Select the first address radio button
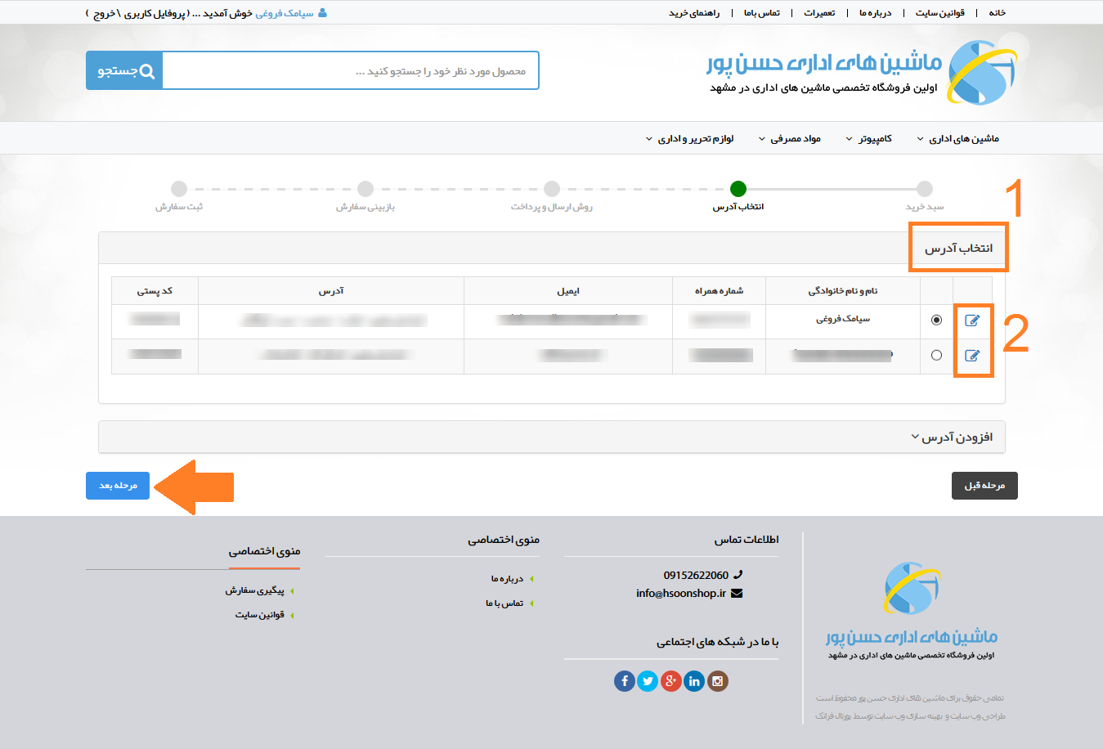This screenshot has height=749, width=1103. (x=936, y=320)
